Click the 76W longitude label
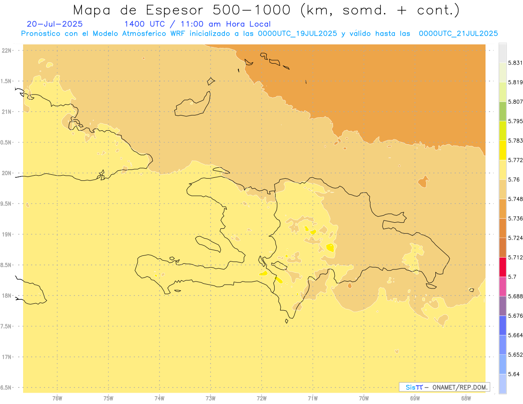The width and height of the screenshot is (523, 404). [57, 398]
